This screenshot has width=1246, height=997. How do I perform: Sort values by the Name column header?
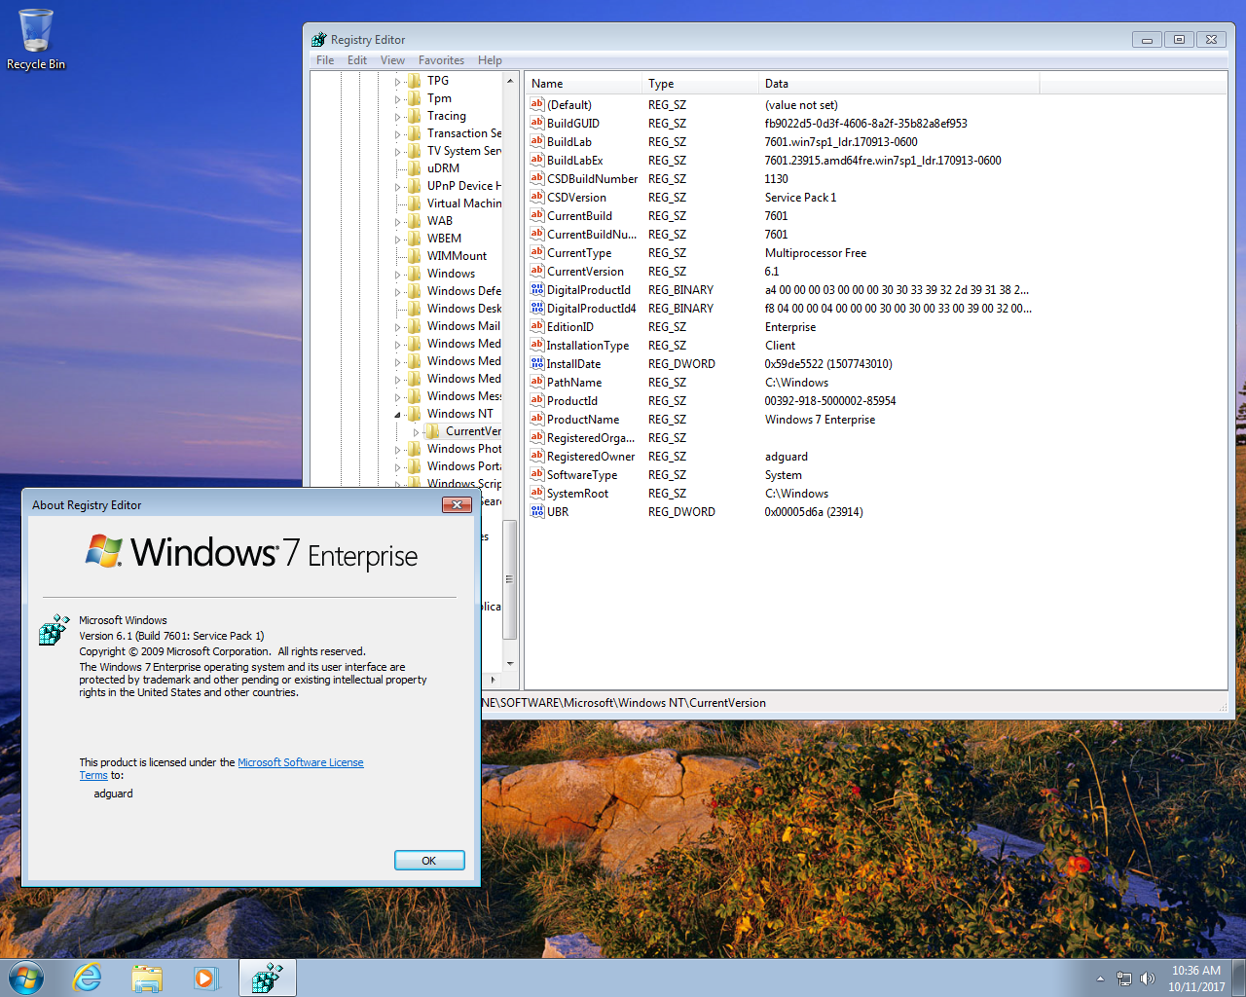tap(583, 84)
